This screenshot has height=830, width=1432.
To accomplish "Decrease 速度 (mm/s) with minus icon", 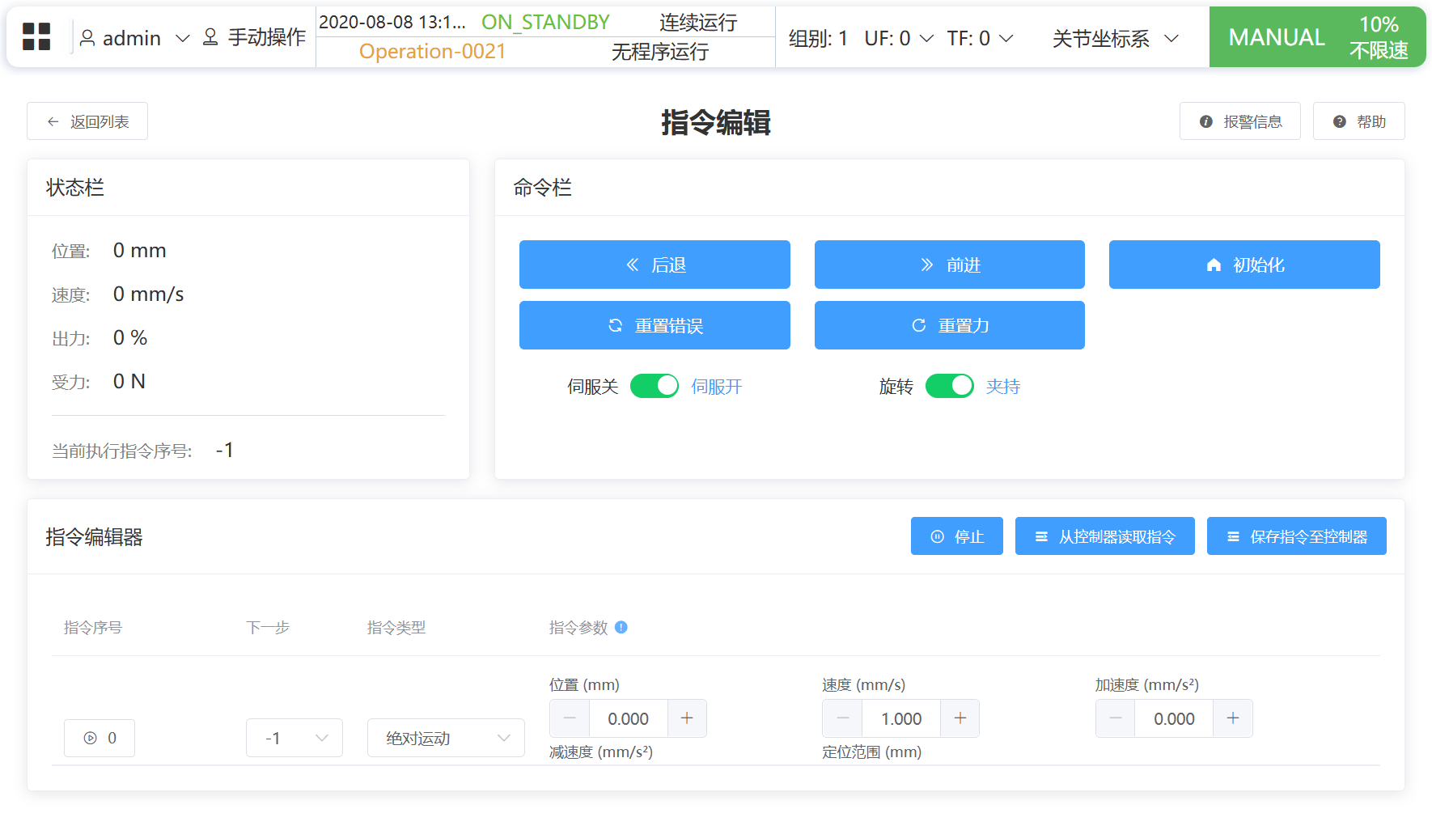I will (x=842, y=718).
